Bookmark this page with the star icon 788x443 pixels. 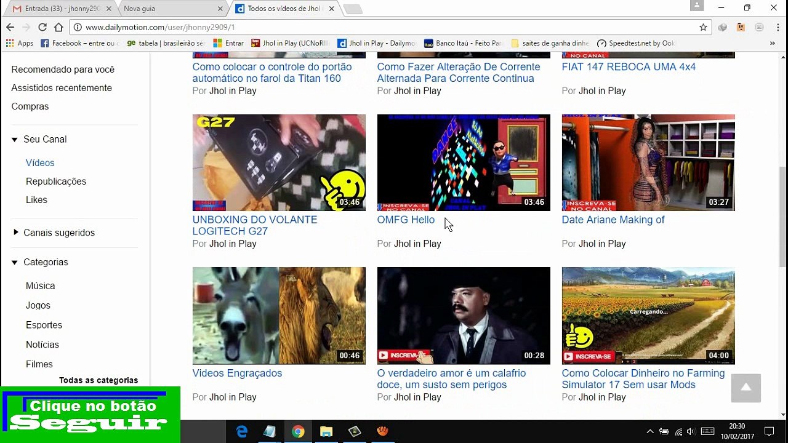click(703, 27)
